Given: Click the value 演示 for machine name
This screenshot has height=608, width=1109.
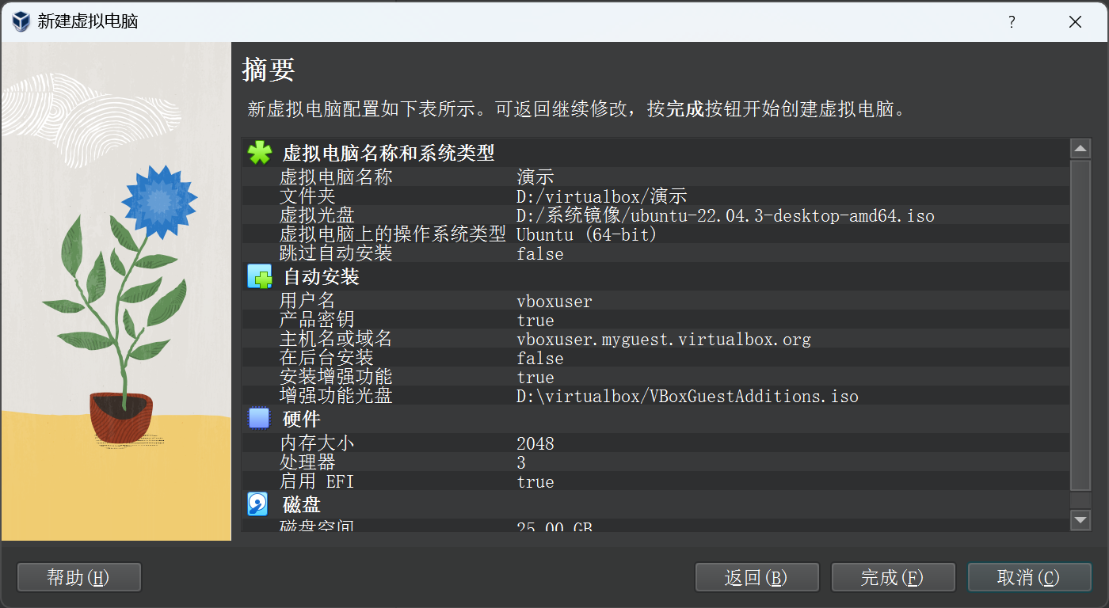Looking at the screenshot, I should click(535, 177).
